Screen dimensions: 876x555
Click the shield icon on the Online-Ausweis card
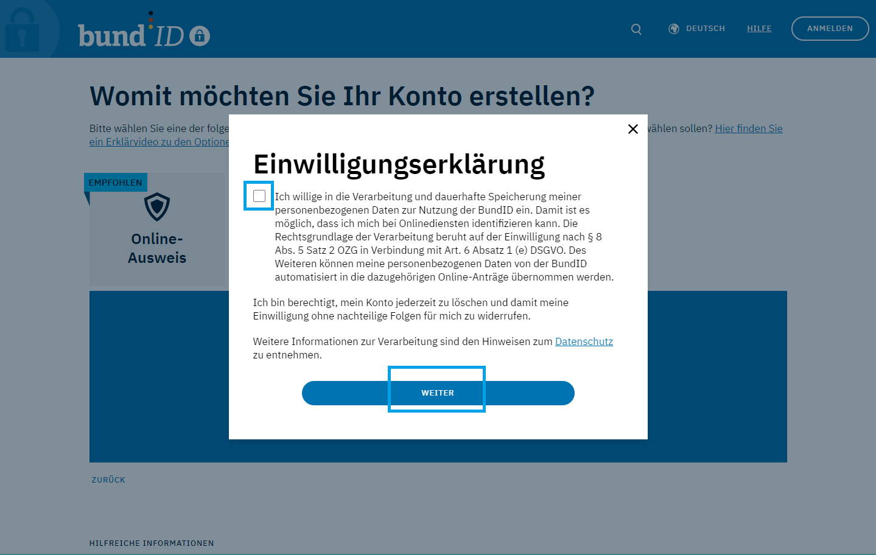coord(157,207)
